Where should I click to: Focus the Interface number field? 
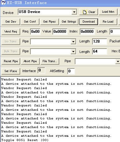(42, 71)
